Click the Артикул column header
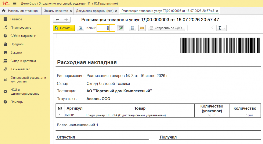Image resolution: width=263 pixels, height=144 pixels. [74, 108]
